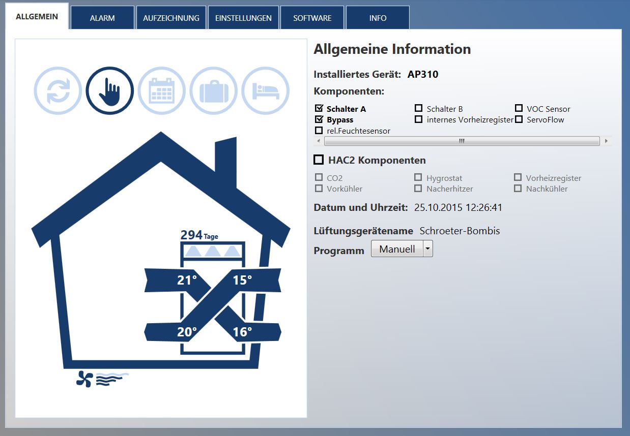Select the automatic mode refresh icon

click(x=57, y=90)
